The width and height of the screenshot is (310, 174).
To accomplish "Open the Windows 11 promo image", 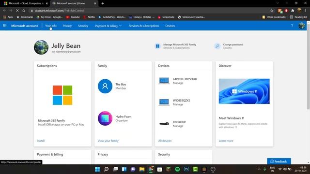I will click(x=244, y=91).
